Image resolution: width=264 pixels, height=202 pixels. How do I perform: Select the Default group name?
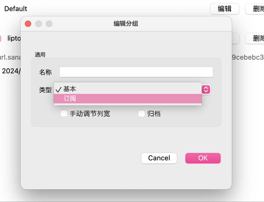click(x=16, y=9)
